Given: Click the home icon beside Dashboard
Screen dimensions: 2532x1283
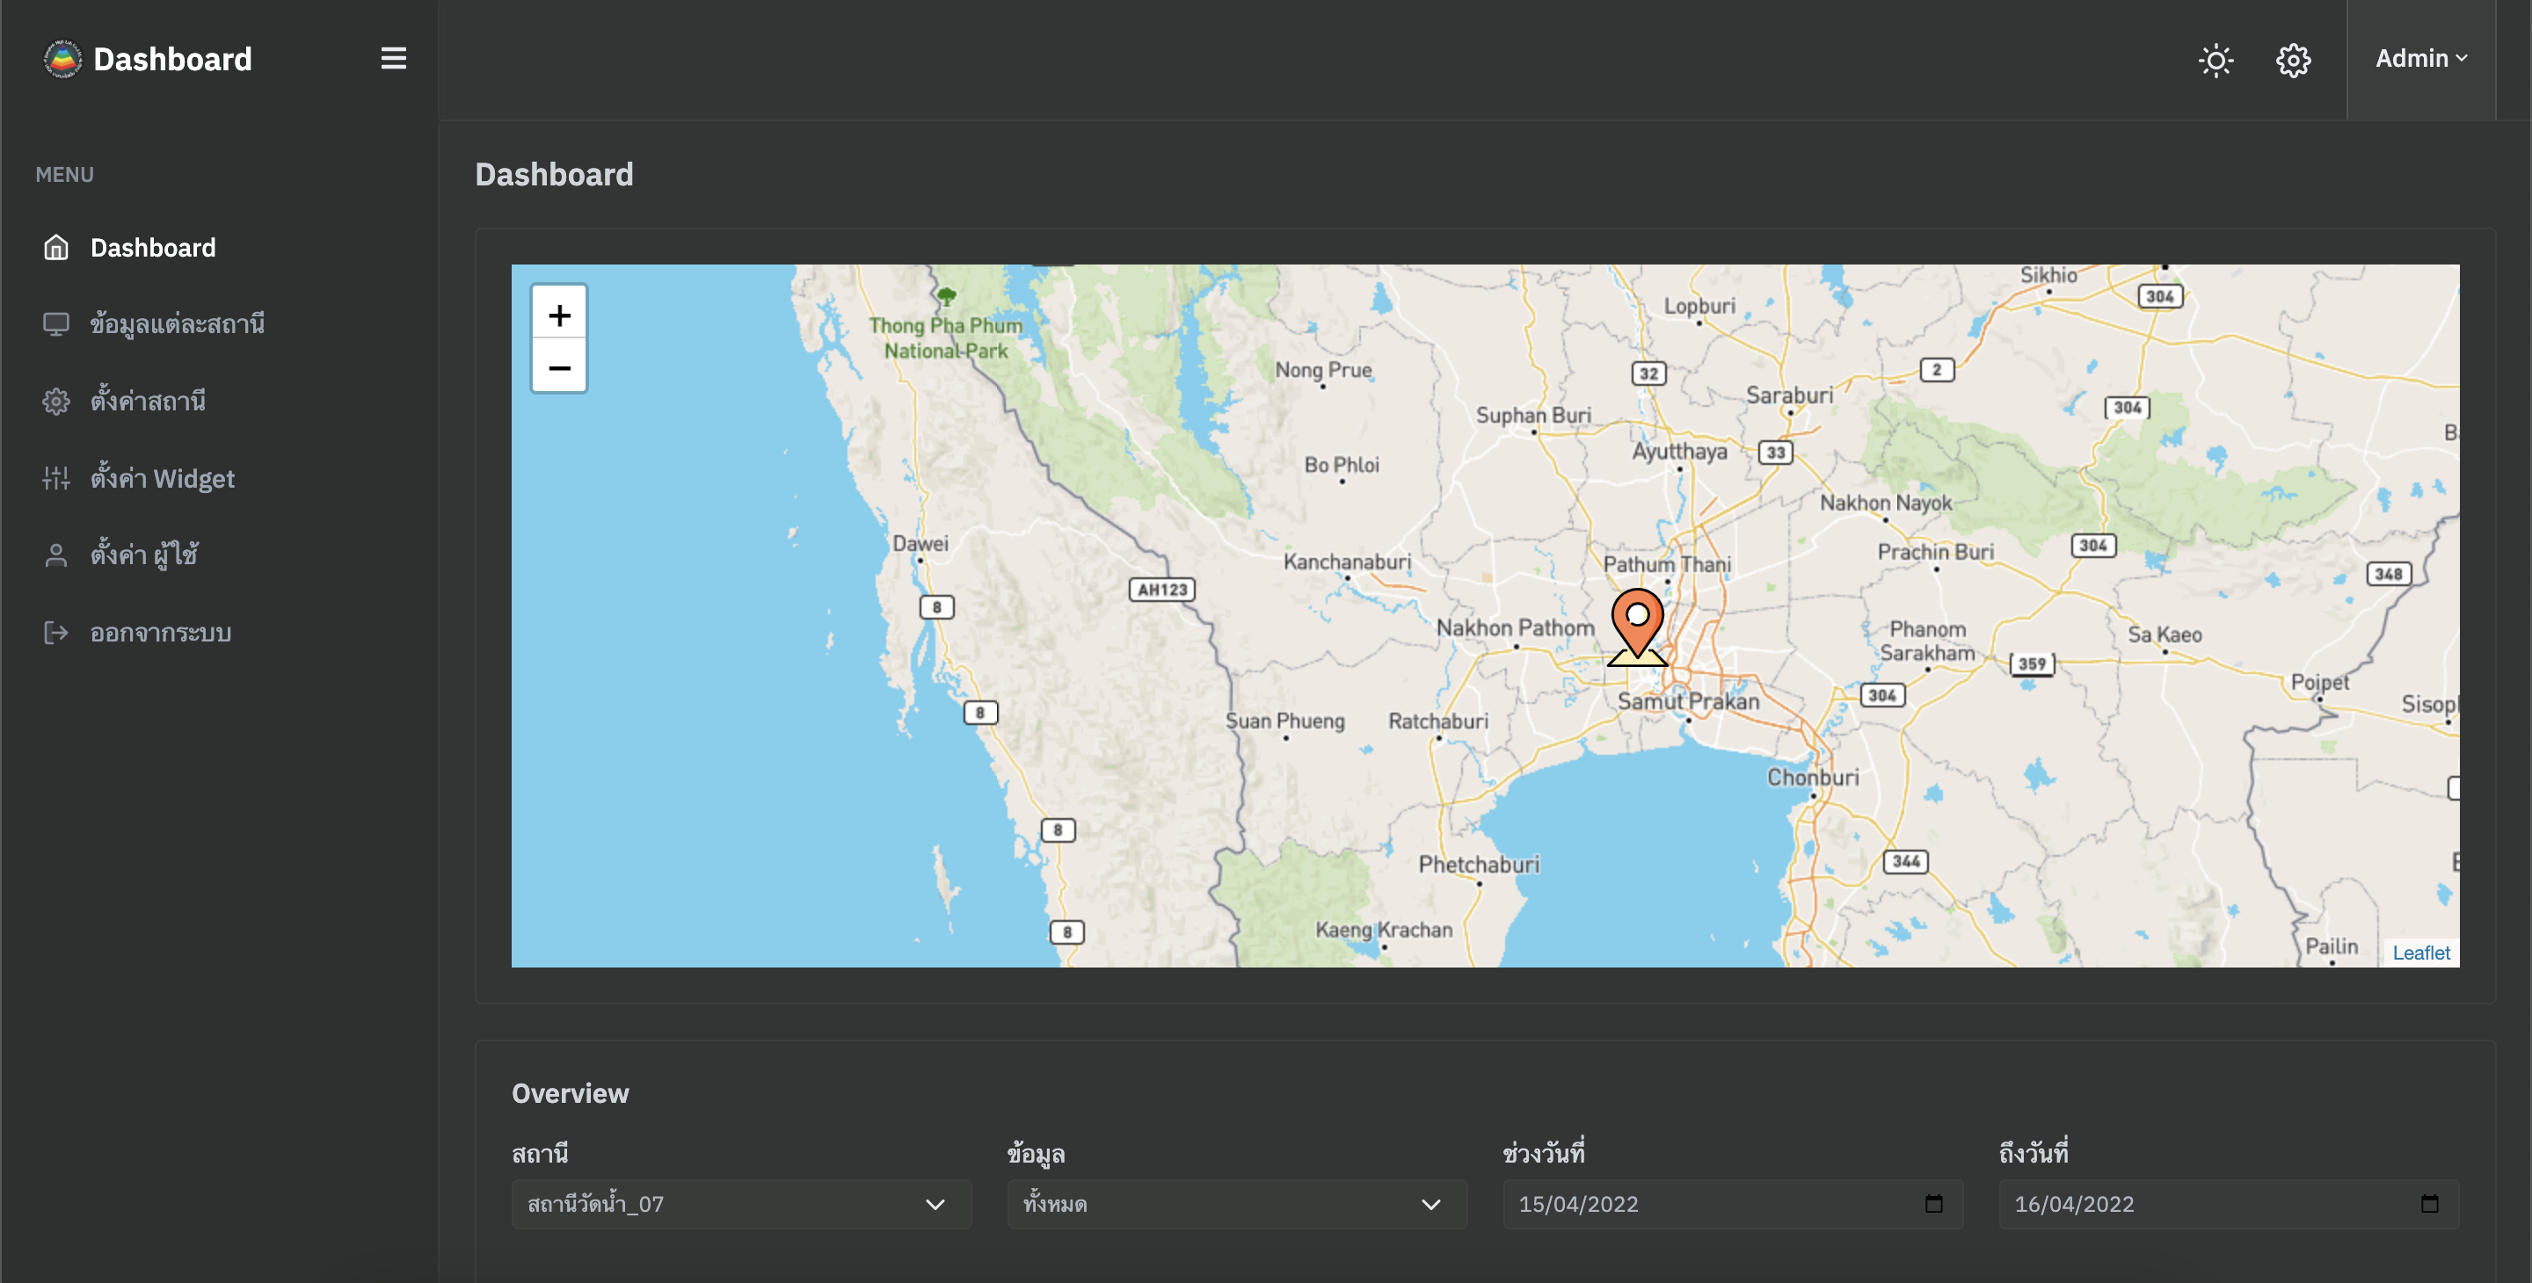Looking at the screenshot, I should [56, 248].
